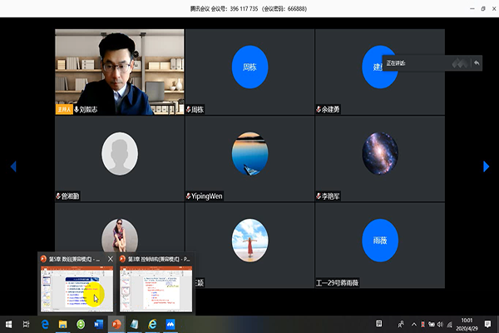Launch Microsoft Edge from the taskbar

(45, 324)
